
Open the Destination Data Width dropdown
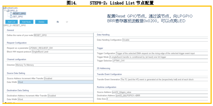[x=55, y=99]
